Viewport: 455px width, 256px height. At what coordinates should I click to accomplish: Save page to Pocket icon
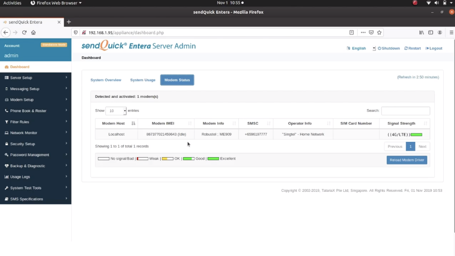tap(371, 33)
